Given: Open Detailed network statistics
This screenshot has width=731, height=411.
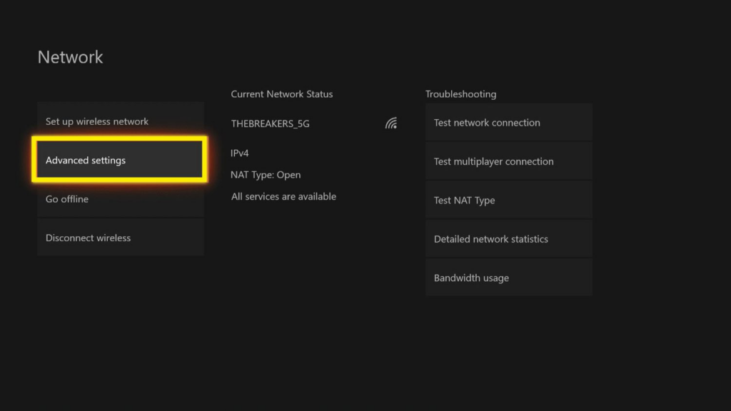Looking at the screenshot, I should pyautogui.click(x=508, y=239).
